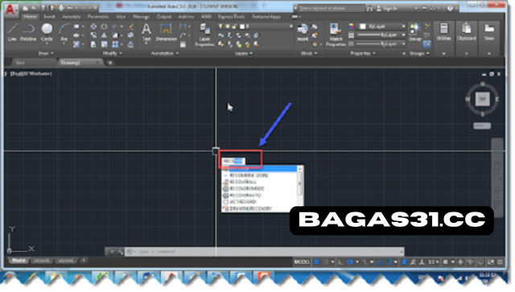Image resolution: width=515 pixels, height=292 pixels.
Task: Click the search binoculars icon
Action: (370, 8)
